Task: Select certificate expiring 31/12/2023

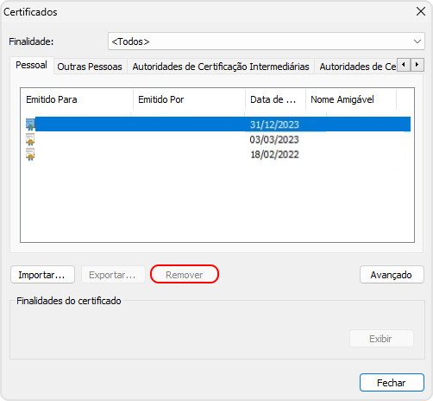Action: [218, 124]
